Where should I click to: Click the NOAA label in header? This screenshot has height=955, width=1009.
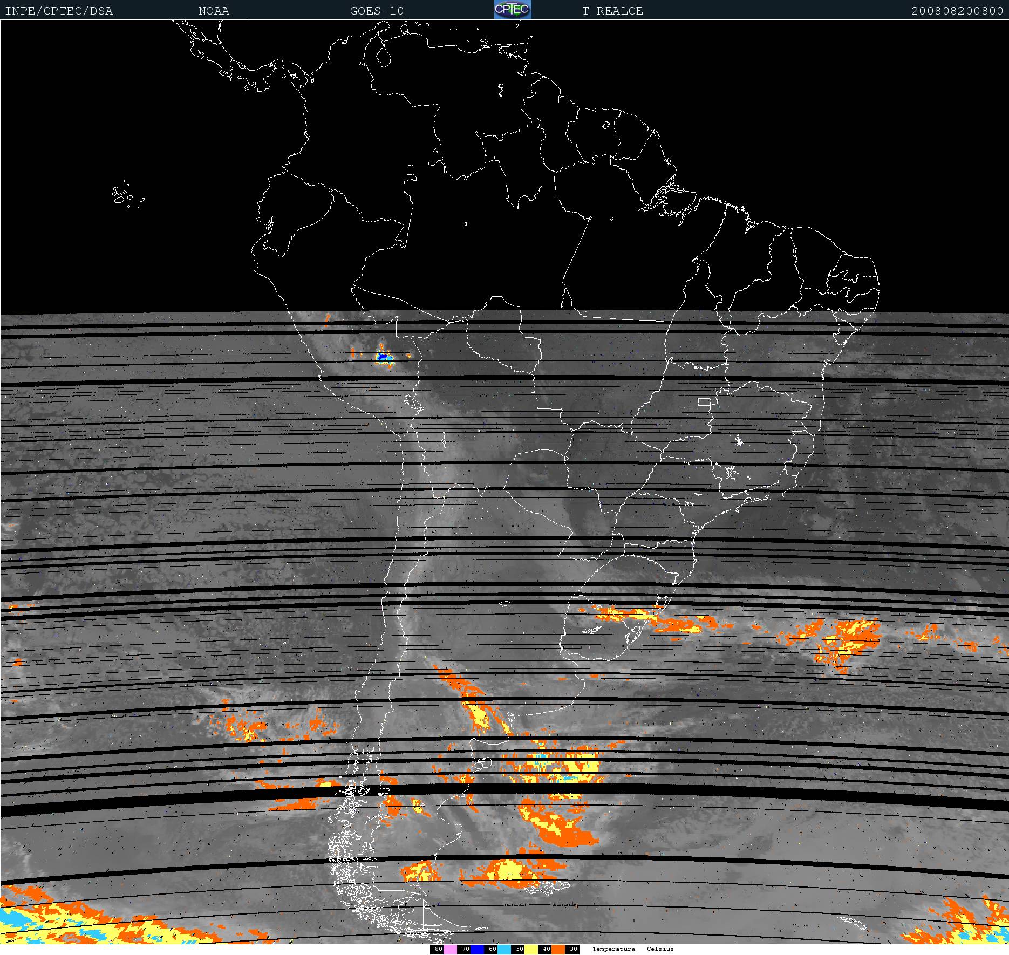[x=214, y=11]
